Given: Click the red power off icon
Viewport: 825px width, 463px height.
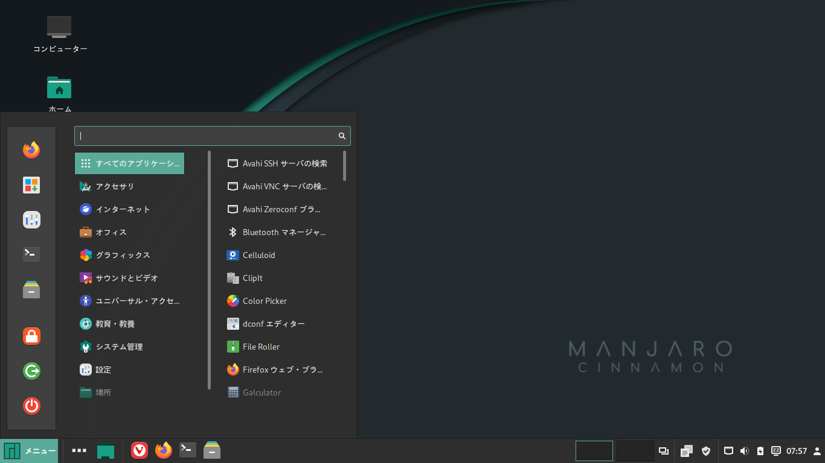Looking at the screenshot, I should (31, 406).
